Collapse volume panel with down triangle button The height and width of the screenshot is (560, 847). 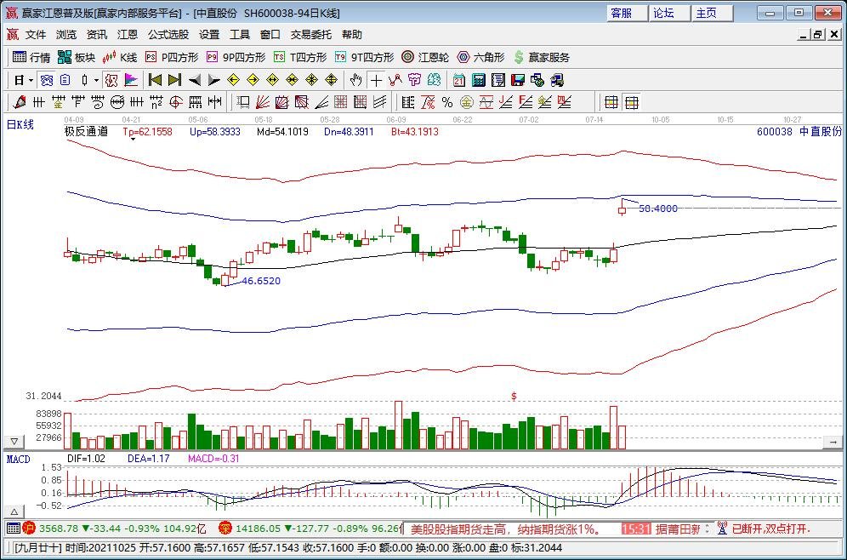14,442
